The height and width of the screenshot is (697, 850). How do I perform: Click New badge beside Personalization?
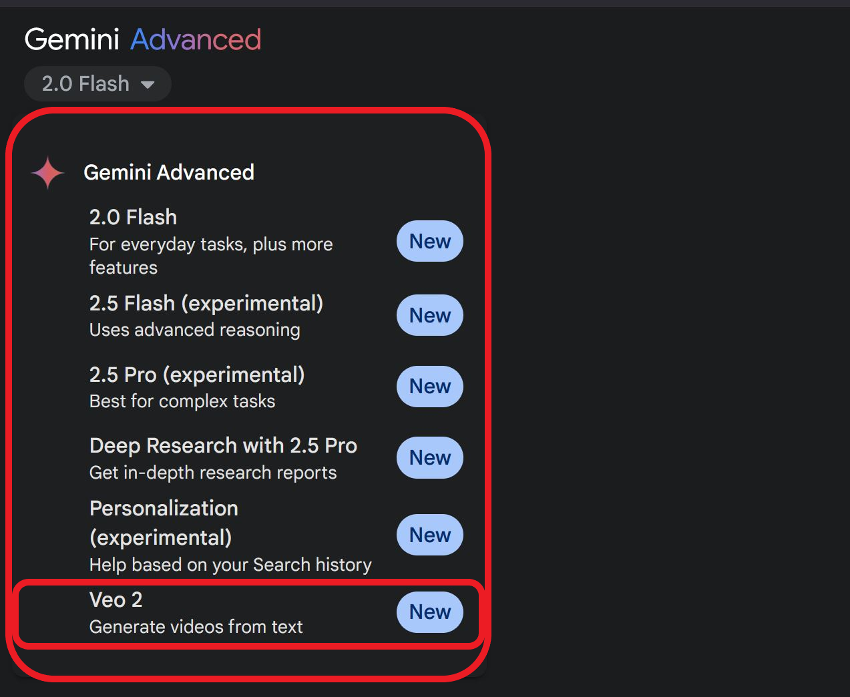click(x=430, y=535)
